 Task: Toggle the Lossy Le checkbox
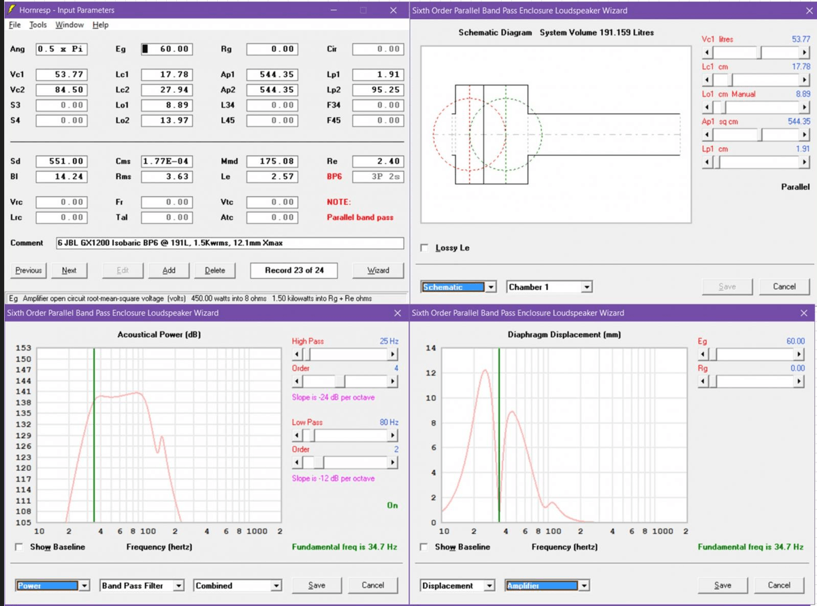click(425, 248)
